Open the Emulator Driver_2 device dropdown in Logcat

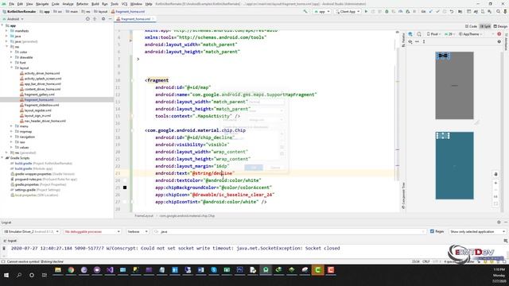(x=31, y=231)
